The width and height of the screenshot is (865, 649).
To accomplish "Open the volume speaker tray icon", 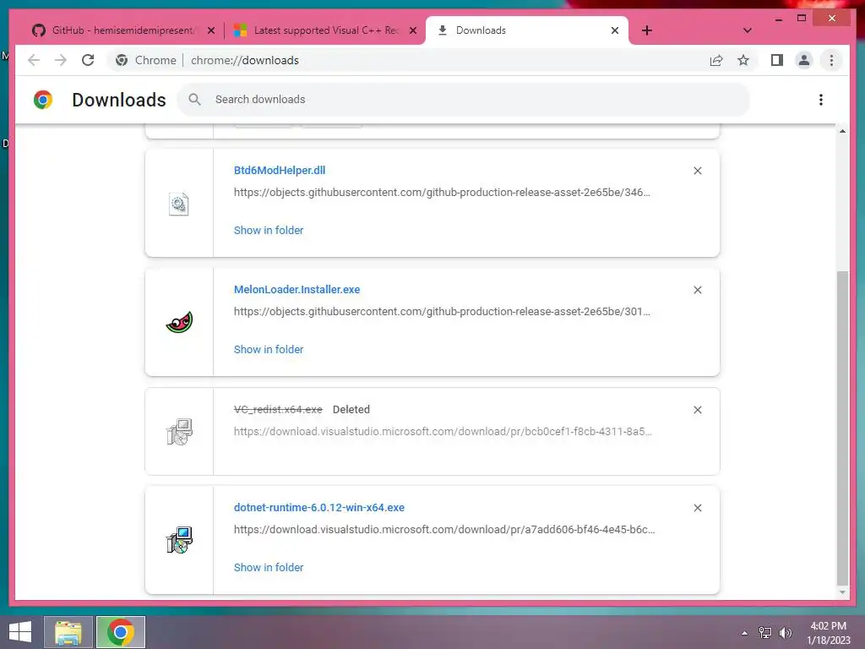I will [x=786, y=632].
